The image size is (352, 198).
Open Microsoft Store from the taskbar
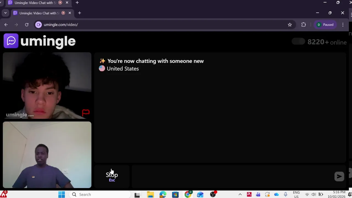click(x=175, y=195)
